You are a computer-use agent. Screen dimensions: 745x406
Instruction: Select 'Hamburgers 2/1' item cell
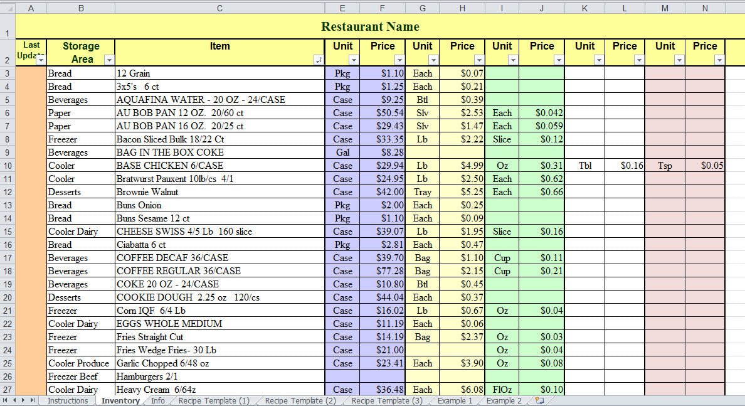219,377
